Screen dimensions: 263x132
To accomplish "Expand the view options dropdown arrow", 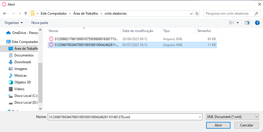I will point(238,22).
